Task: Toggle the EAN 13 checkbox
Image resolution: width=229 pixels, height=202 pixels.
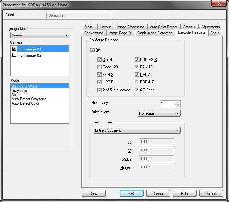Action: point(137,67)
